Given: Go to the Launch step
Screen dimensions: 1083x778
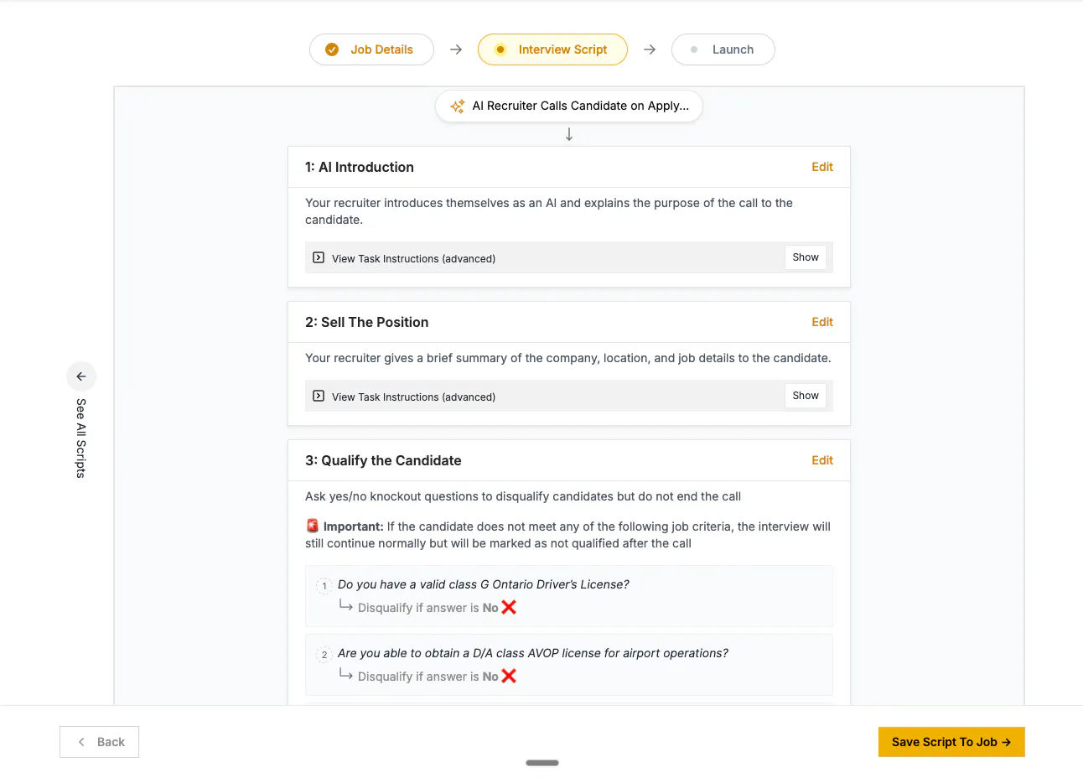Looking at the screenshot, I should tap(723, 49).
